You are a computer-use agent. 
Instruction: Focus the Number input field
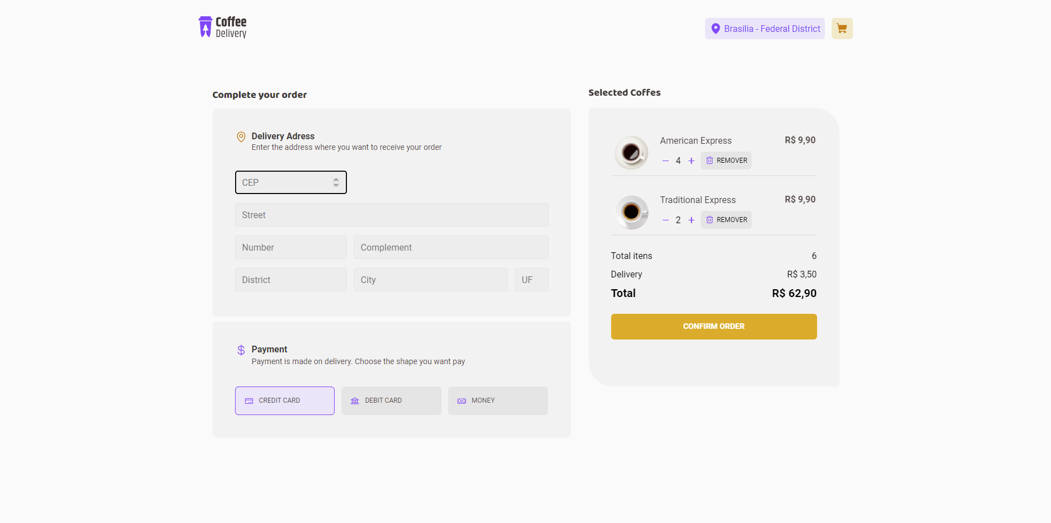[x=291, y=247]
